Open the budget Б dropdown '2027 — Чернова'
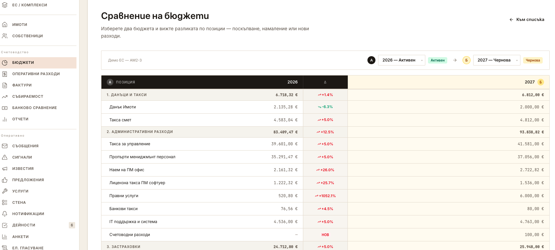 point(497,60)
